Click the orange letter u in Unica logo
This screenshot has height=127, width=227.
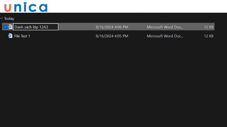8,8
